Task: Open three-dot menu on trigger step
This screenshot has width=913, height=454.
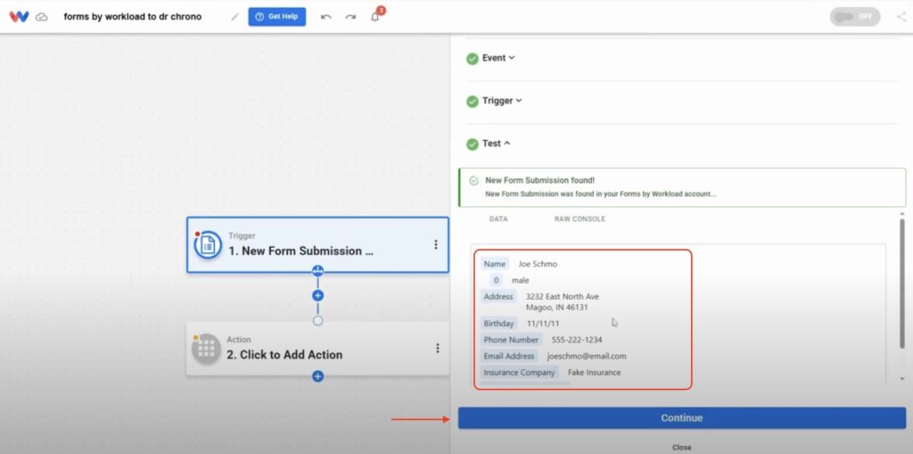Action: 435,244
